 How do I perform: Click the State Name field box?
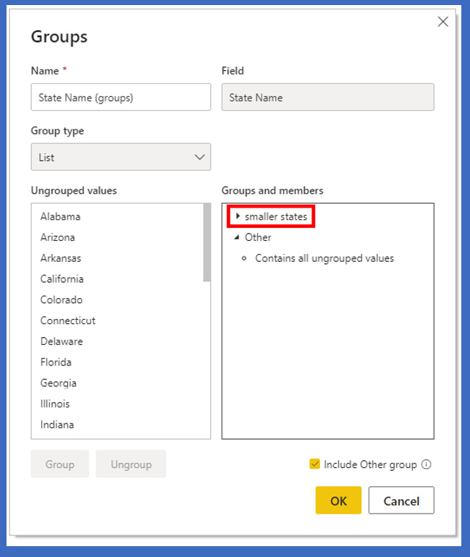pyautogui.click(x=327, y=98)
